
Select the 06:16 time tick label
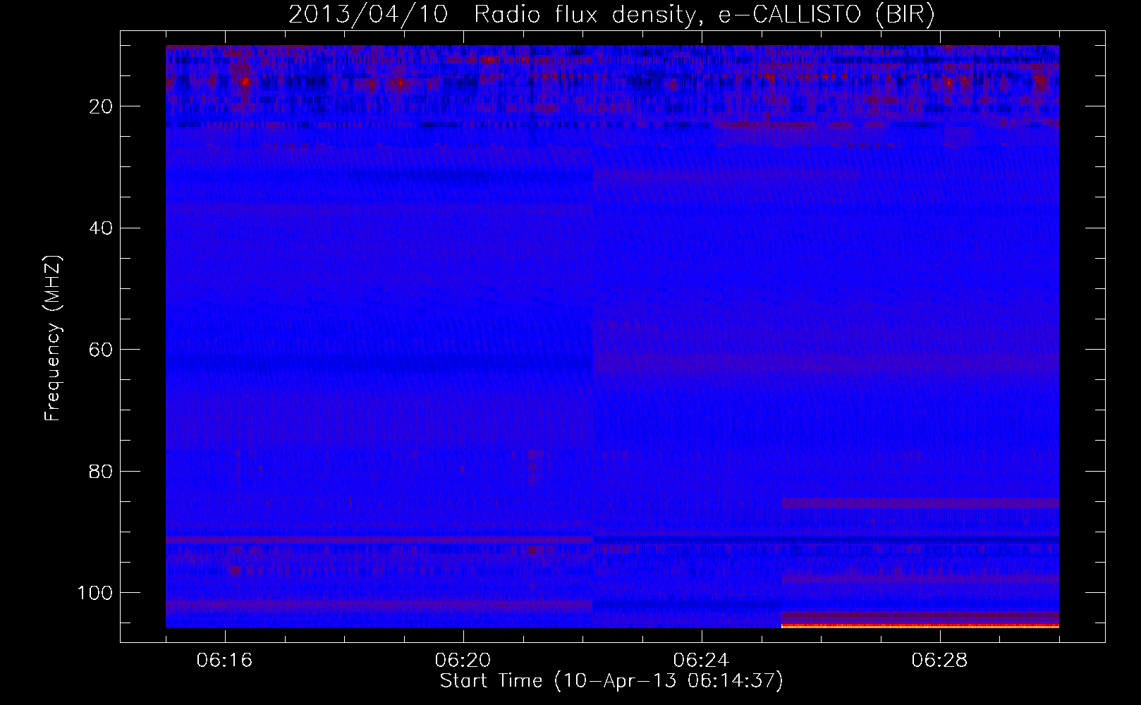point(225,661)
